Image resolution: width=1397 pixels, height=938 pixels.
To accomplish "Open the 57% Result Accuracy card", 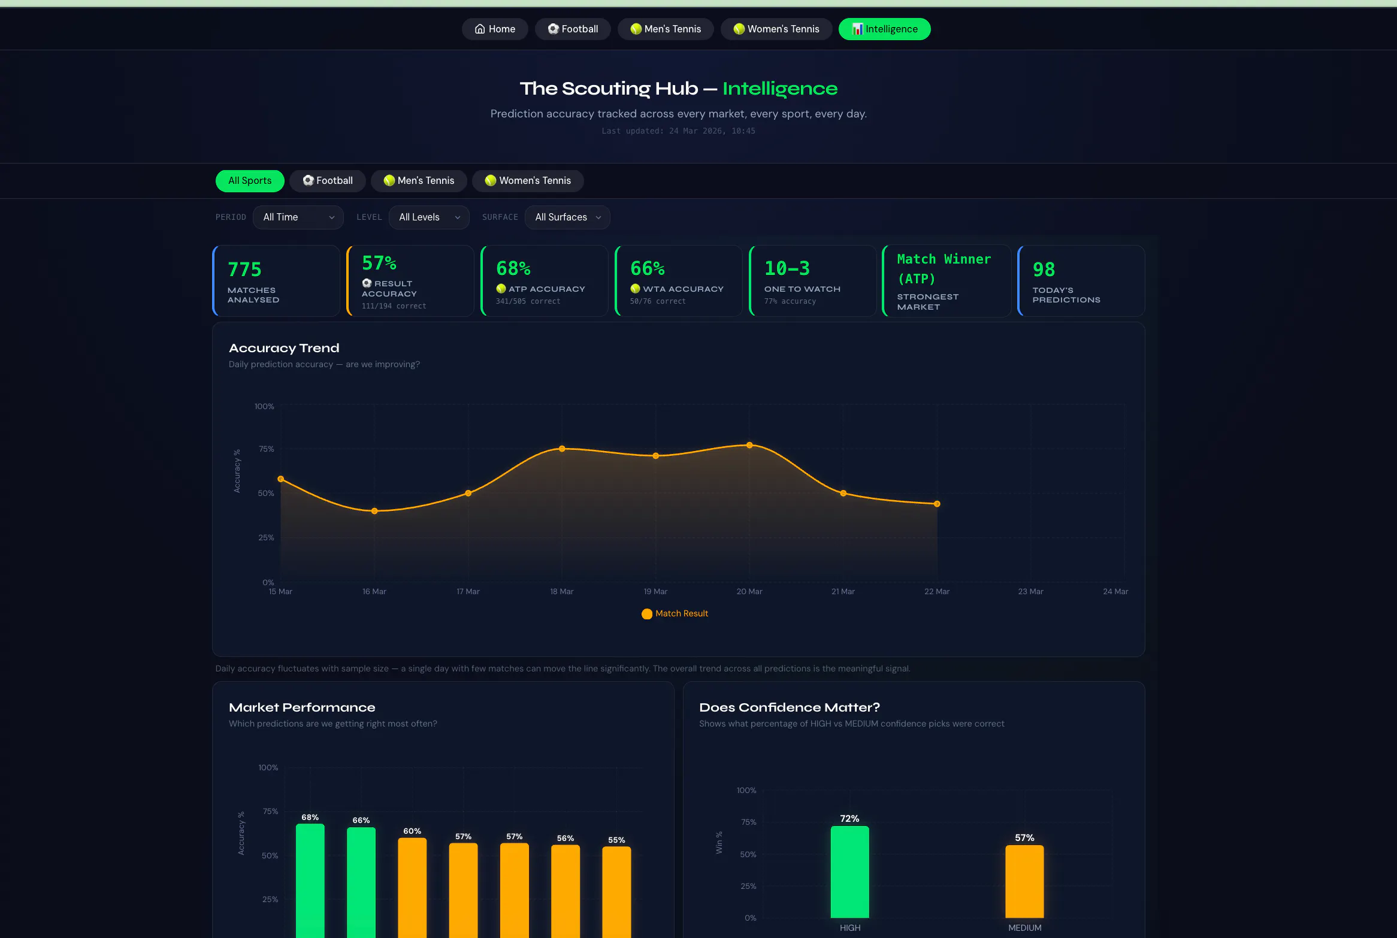I will tap(410, 280).
